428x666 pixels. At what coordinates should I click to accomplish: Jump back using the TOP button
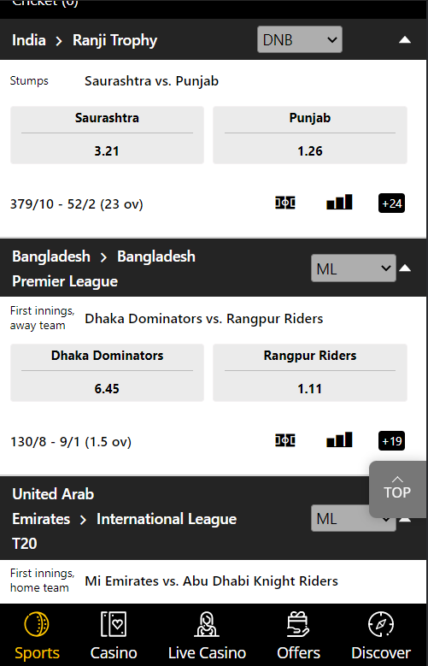398,489
